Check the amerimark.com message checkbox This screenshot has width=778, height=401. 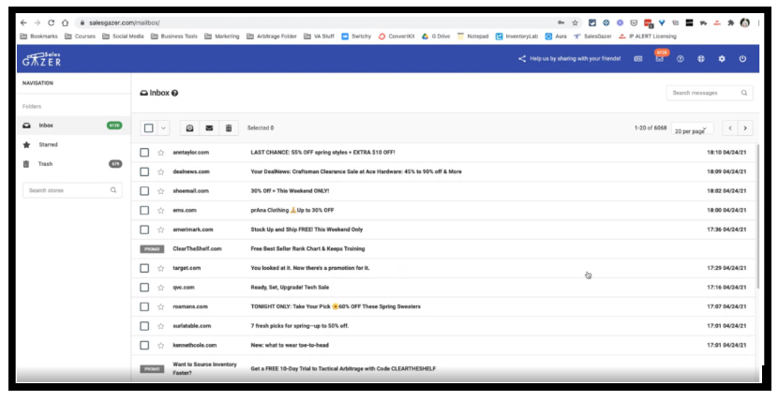click(144, 230)
